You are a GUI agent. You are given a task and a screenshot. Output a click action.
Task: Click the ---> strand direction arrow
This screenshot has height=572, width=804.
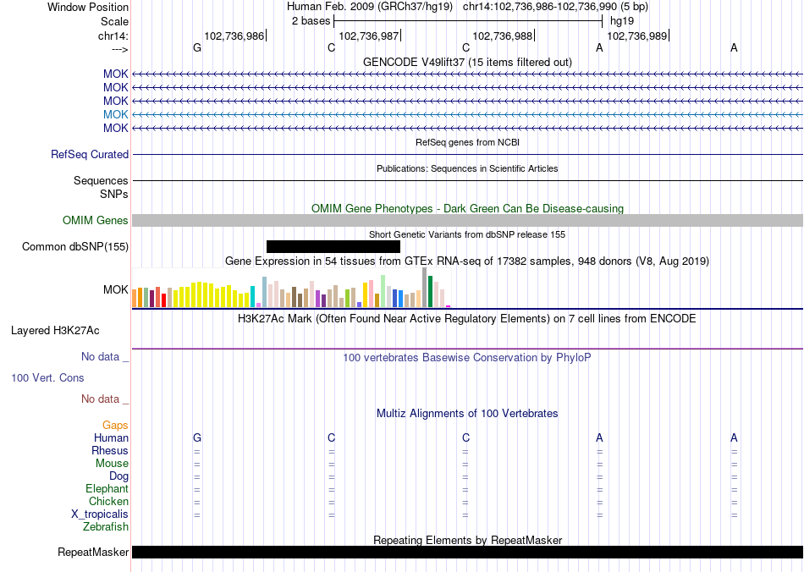120,49
